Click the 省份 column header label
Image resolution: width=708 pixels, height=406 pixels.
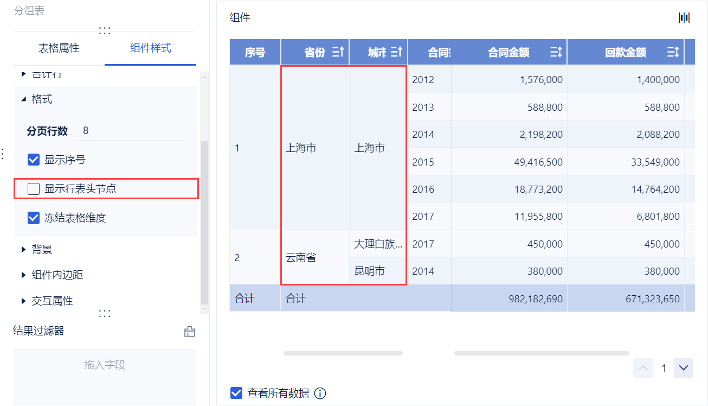coord(314,52)
